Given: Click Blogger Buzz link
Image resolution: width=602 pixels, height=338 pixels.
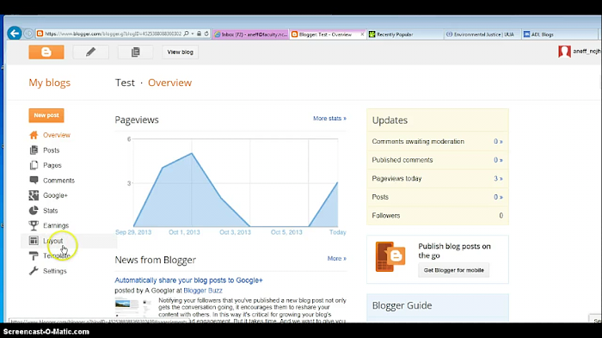Looking at the screenshot, I should point(203,291).
